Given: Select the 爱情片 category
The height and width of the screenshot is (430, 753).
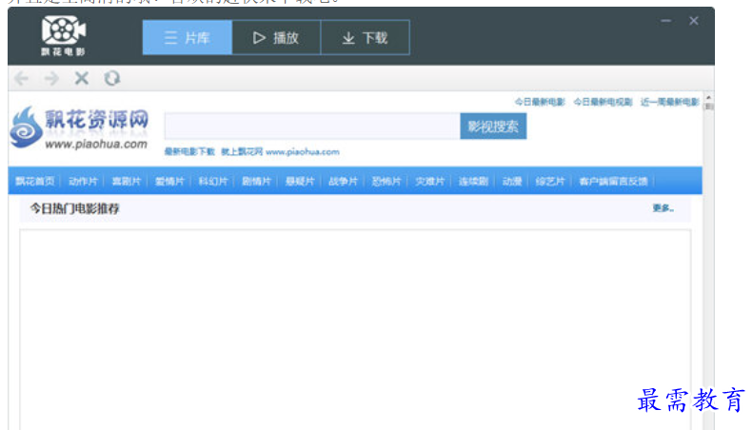Looking at the screenshot, I should pyautogui.click(x=169, y=181).
